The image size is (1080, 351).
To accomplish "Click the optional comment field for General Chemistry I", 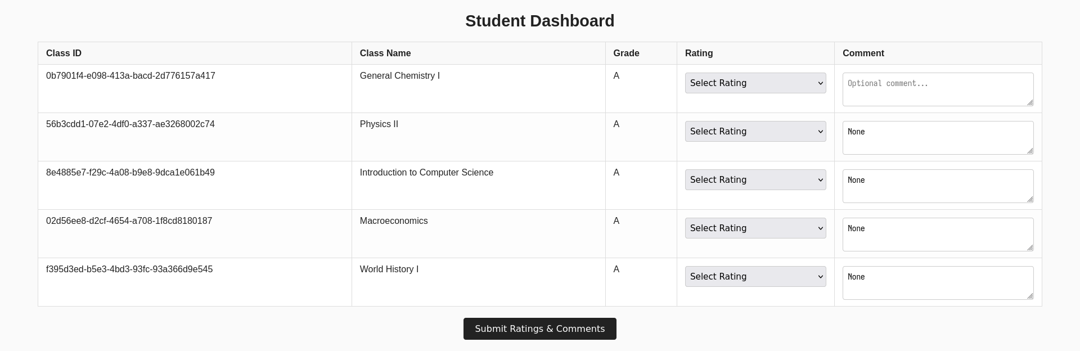I will point(937,89).
